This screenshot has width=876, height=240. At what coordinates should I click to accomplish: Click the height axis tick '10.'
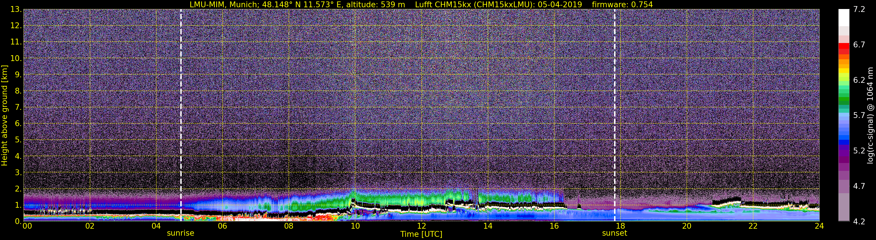[16, 58]
